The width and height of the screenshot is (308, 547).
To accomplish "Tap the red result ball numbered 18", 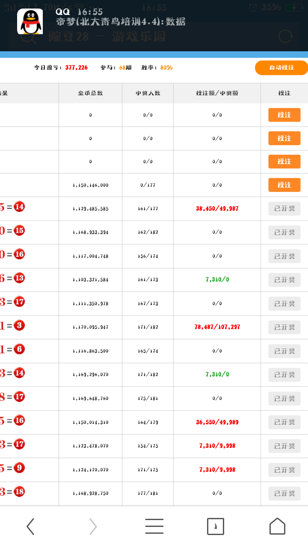I will [19, 491].
